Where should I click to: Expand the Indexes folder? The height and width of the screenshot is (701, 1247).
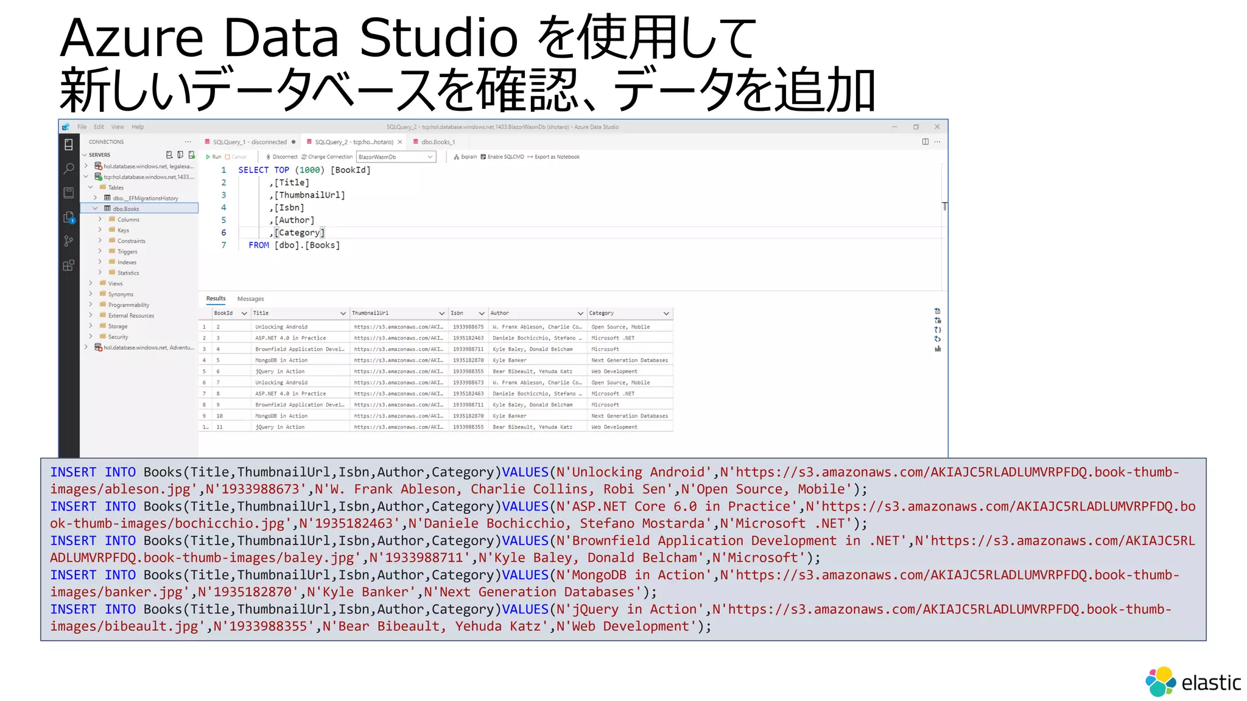pyautogui.click(x=100, y=262)
